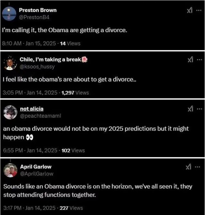Click the avatar of @ksoos_hussy

click(x=11, y=63)
